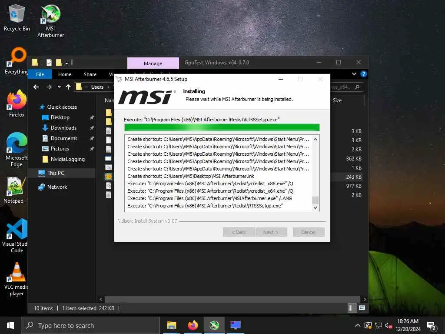Click the Users breadcrumb chevron in address bar
The width and height of the screenshot is (445, 334).
coord(108,87)
